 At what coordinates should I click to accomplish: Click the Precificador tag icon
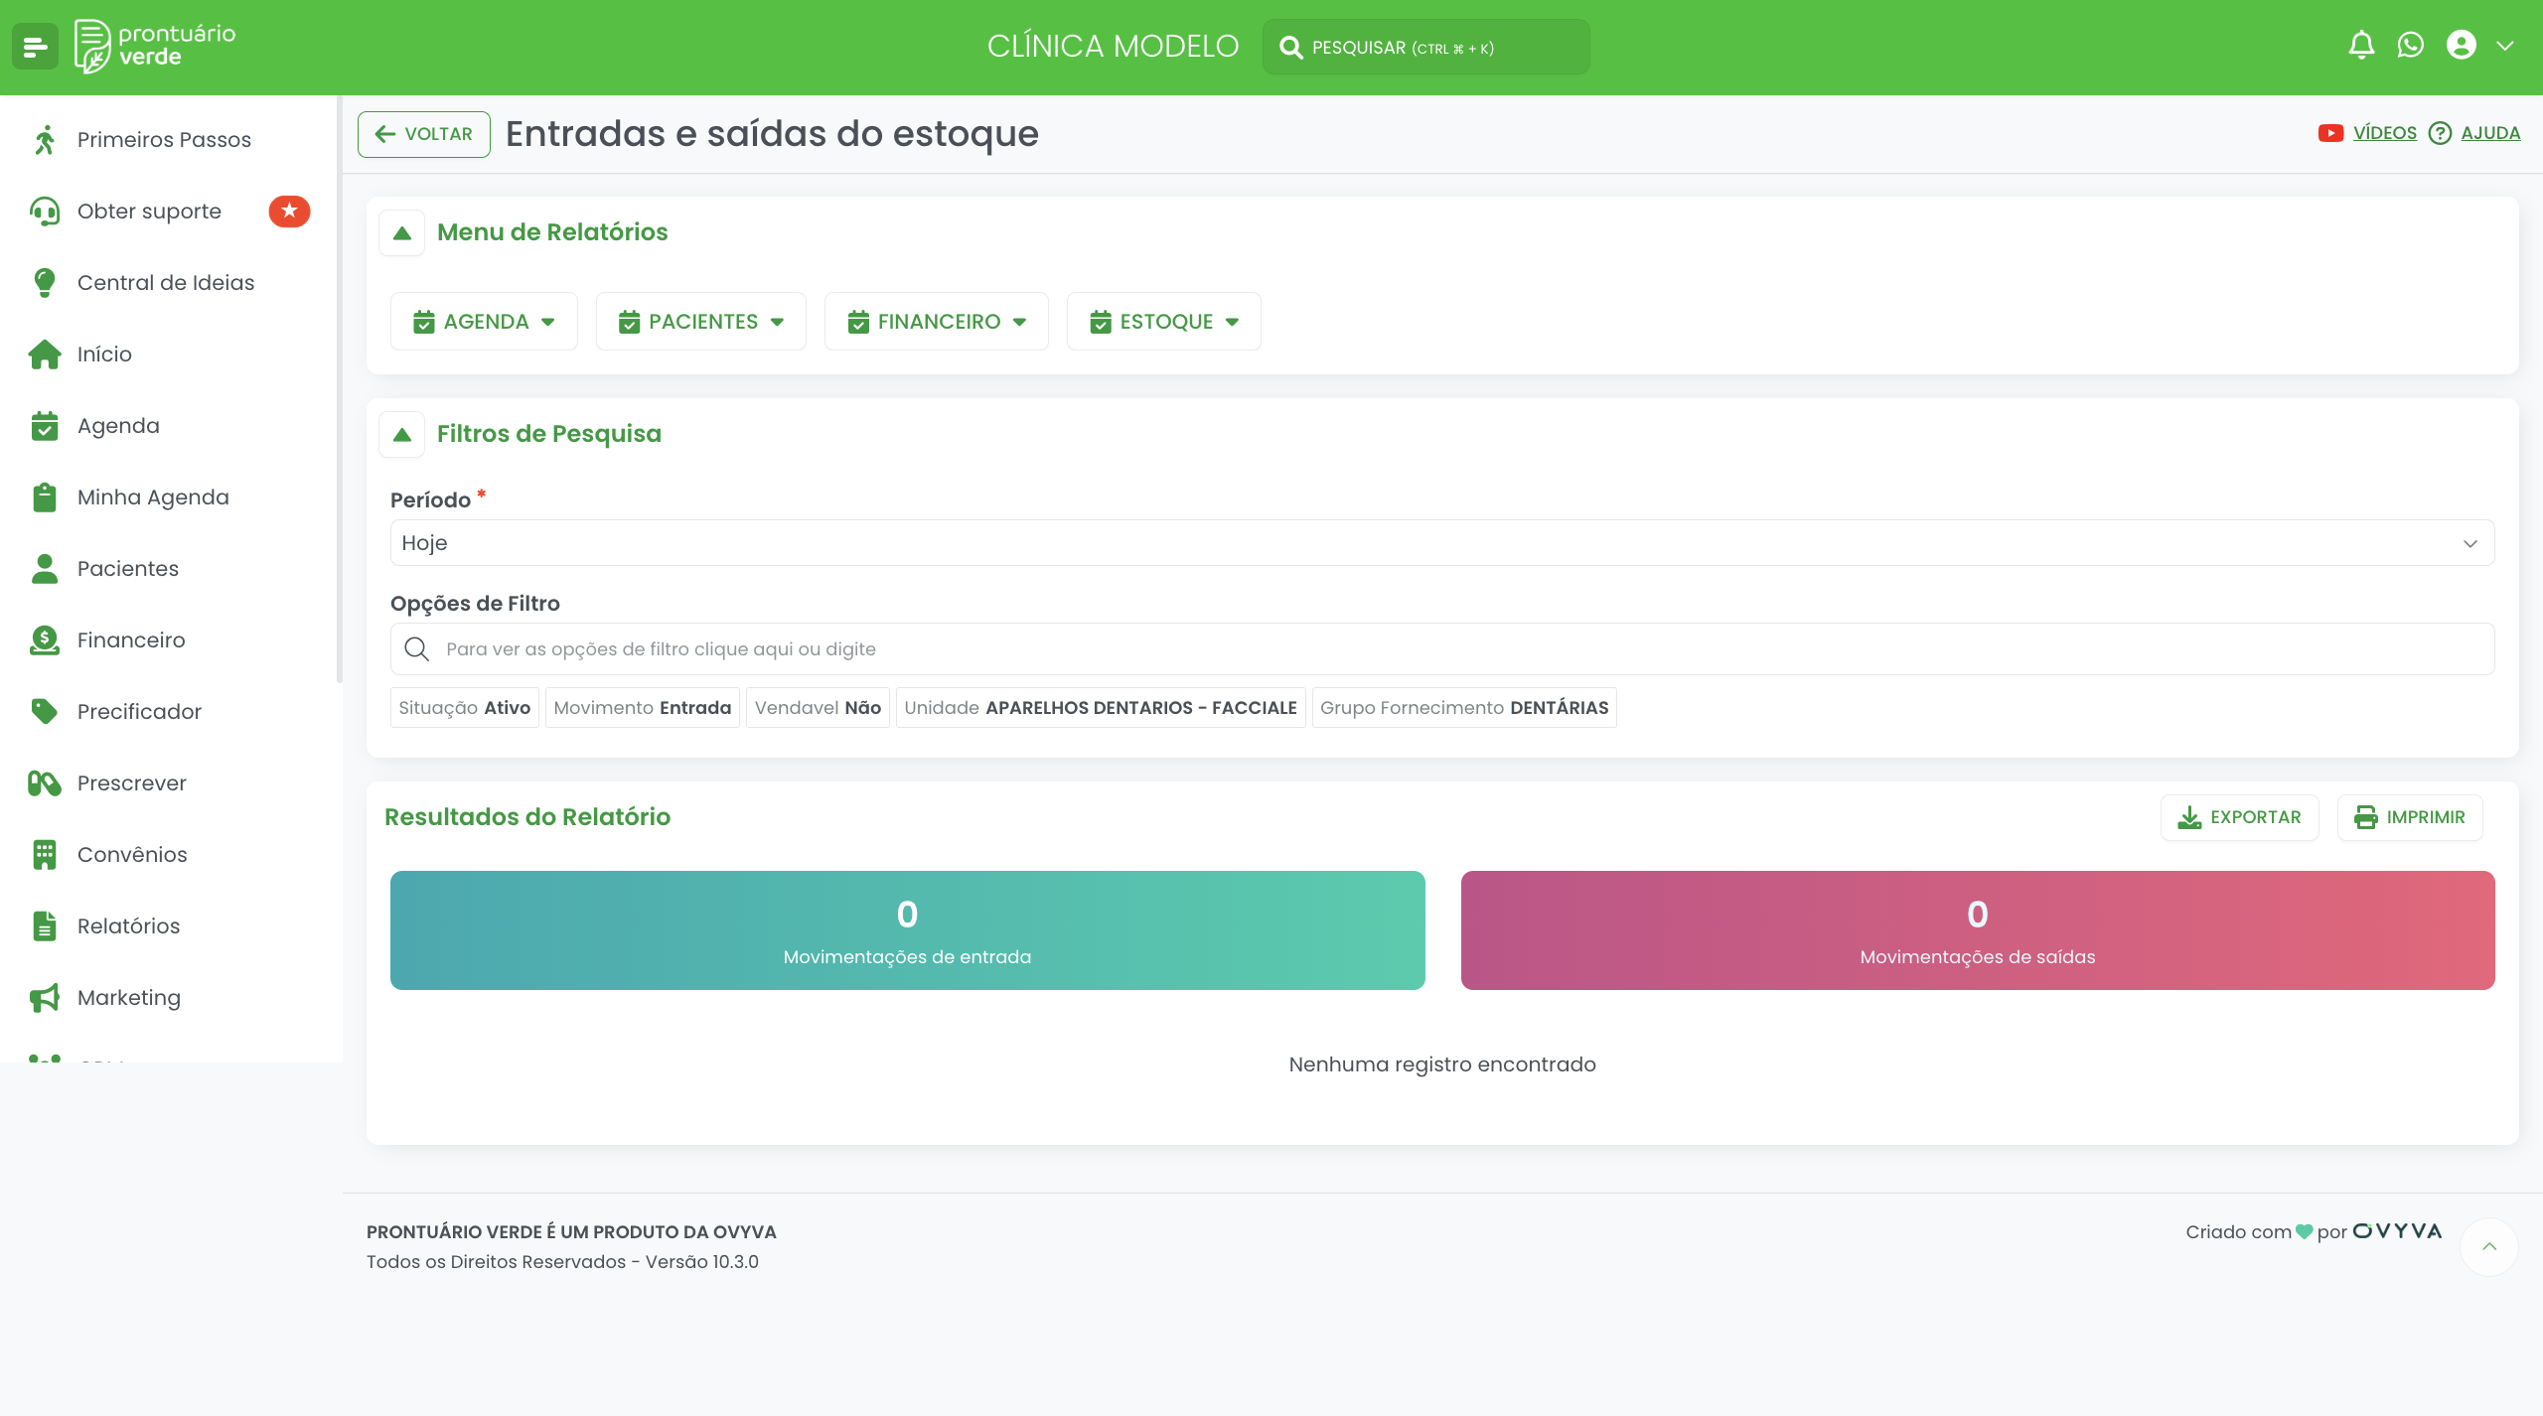(x=44, y=711)
